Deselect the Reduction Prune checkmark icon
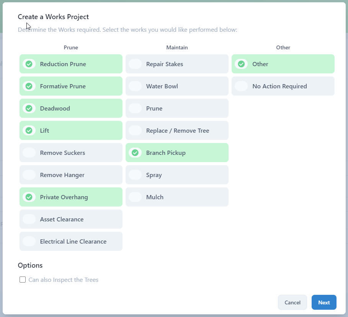348x317 pixels. click(29, 64)
